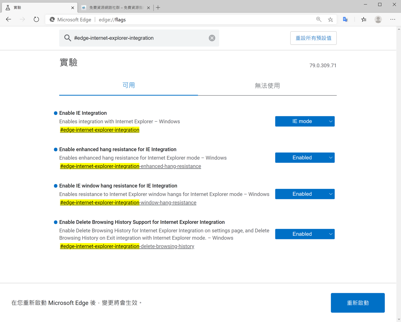401x322 pixels.
Task: Clear the flags search box
Action: pyautogui.click(x=212, y=38)
